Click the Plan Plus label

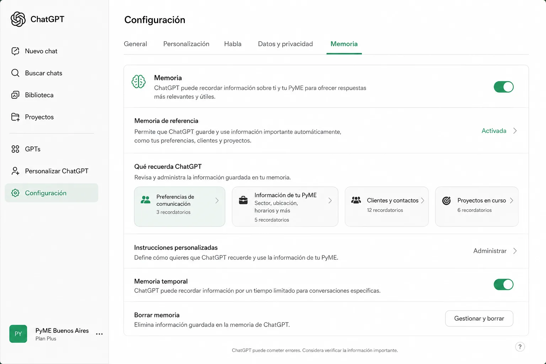46,339
